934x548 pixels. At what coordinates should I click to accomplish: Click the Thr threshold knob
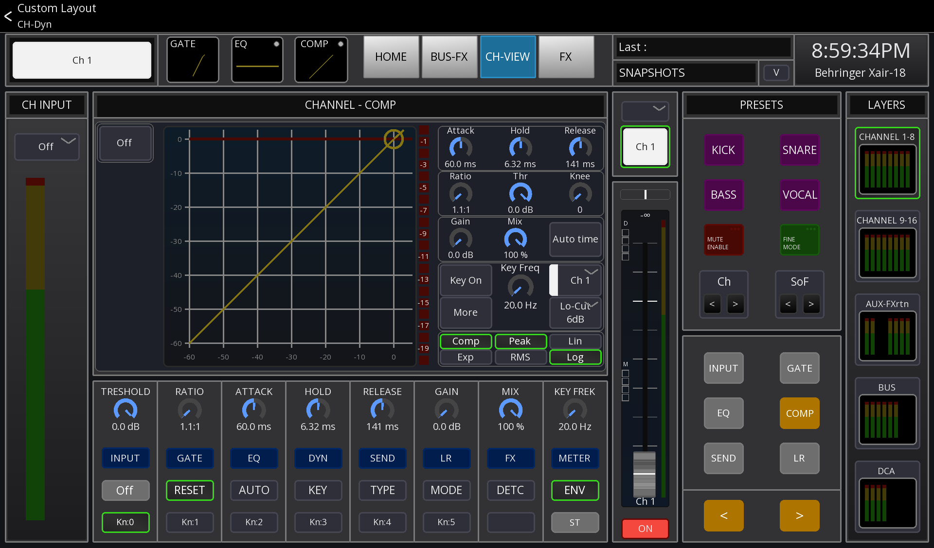(520, 193)
